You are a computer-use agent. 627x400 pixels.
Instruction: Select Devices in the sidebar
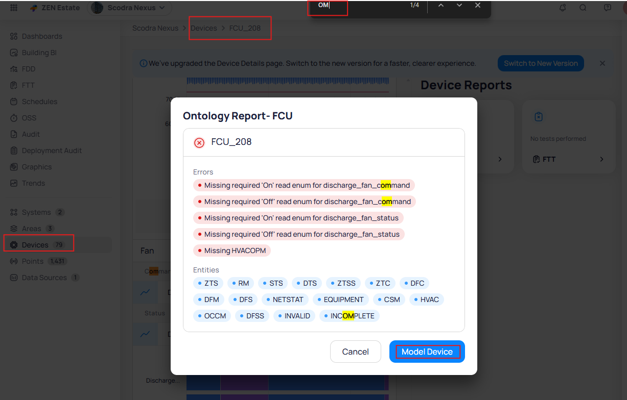pos(35,245)
